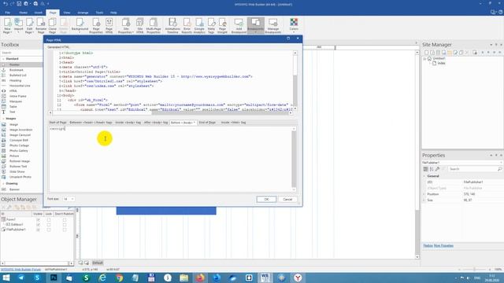Click Cancel in Page HTML dialog
The width and height of the screenshot is (504, 283).
pos(287,199)
